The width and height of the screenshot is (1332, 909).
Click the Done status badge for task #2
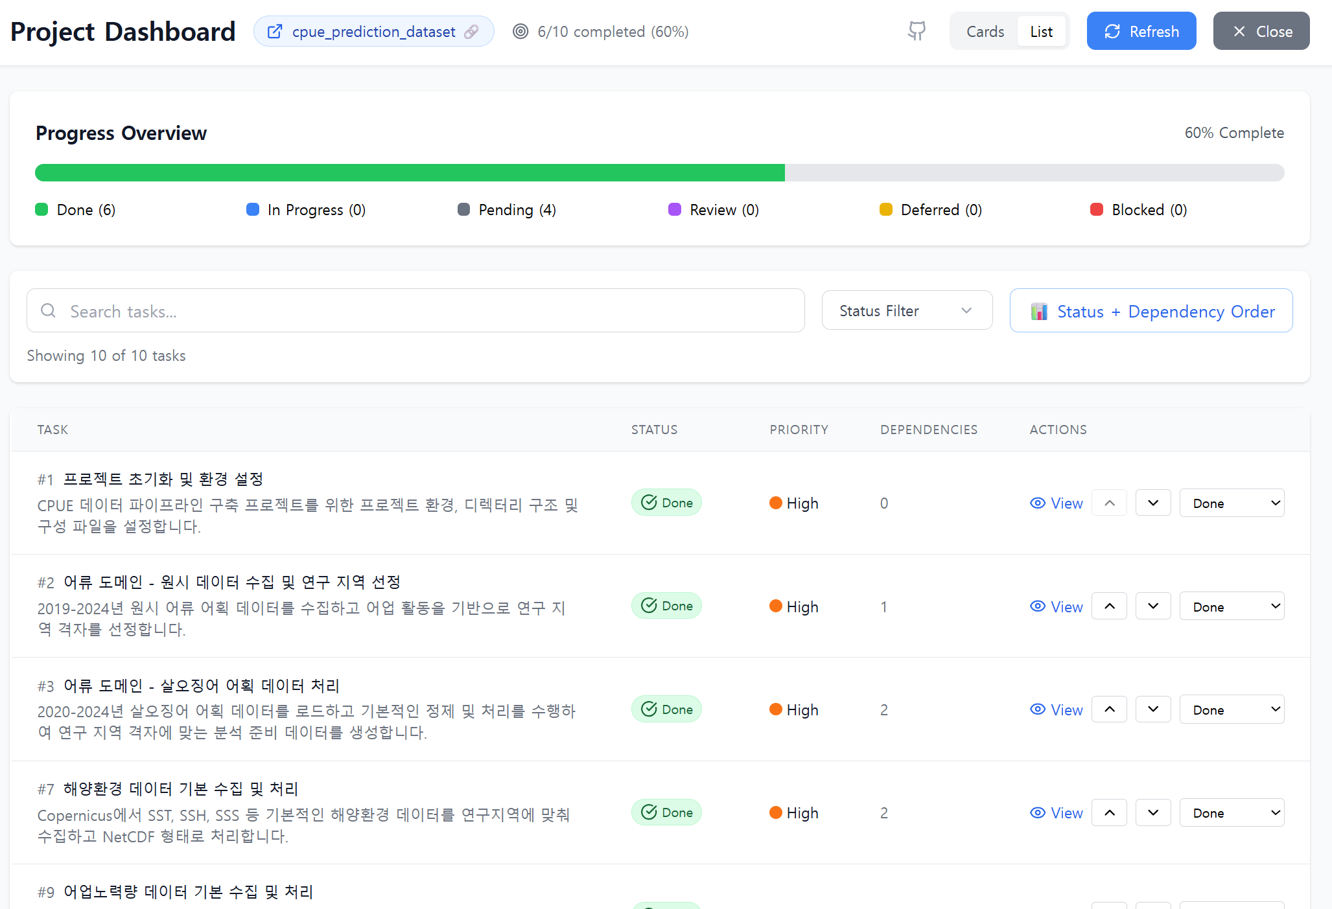[666, 605]
